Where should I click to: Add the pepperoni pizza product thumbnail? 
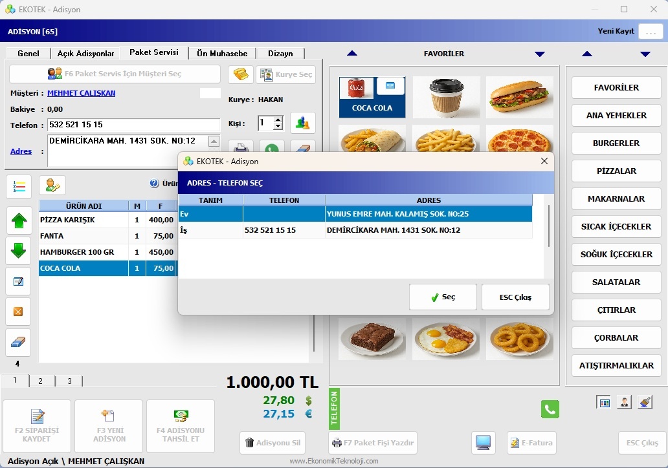(519, 139)
